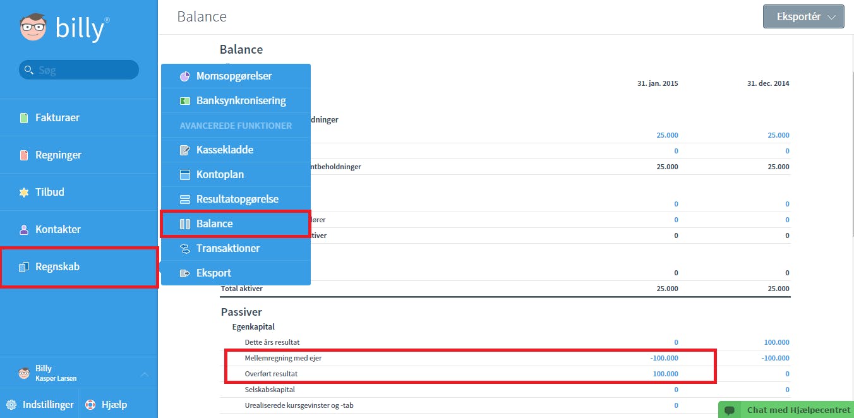Screen dimensions: 854x418
Task: Click the Tilbud star icon
Action: (x=24, y=193)
